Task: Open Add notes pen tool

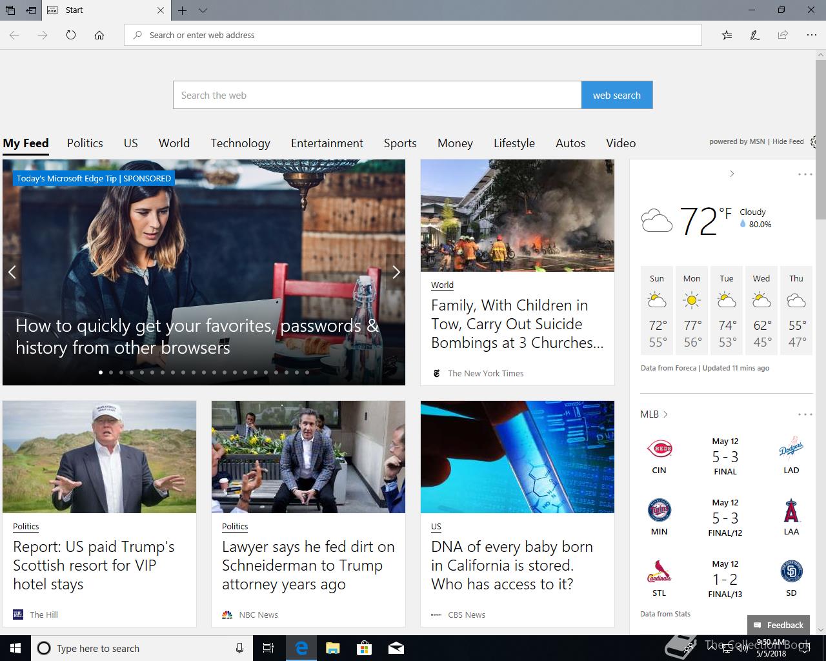Action: (x=754, y=36)
